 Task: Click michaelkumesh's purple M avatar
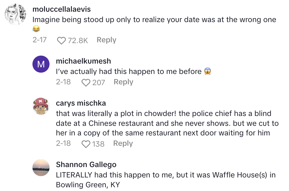tap(41, 64)
